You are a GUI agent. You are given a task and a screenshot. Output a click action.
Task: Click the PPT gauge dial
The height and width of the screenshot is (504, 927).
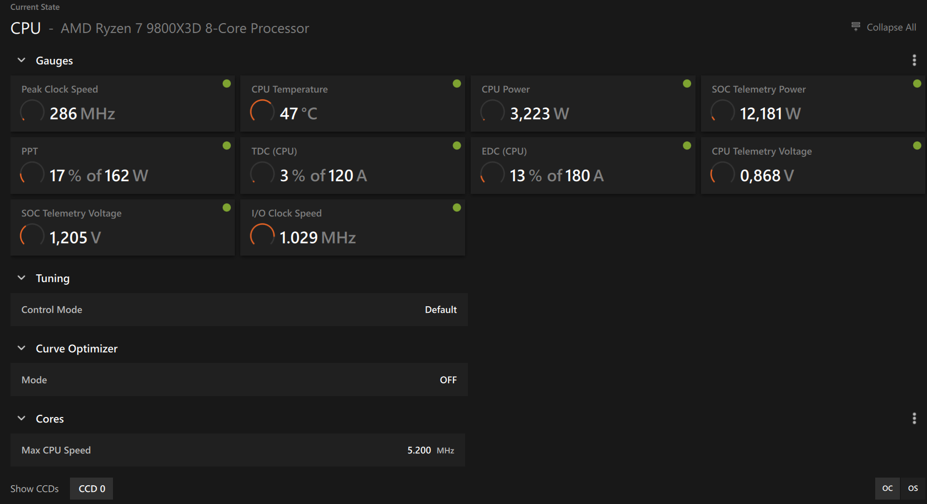[x=32, y=174]
